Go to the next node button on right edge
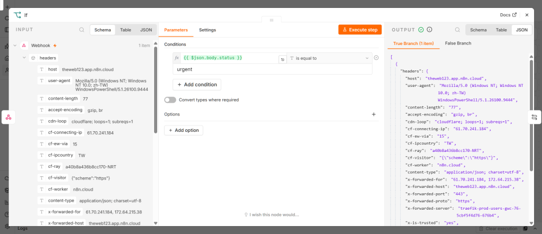Image resolution: width=542 pixels, height=234 pixels. [x=534, y=117]
